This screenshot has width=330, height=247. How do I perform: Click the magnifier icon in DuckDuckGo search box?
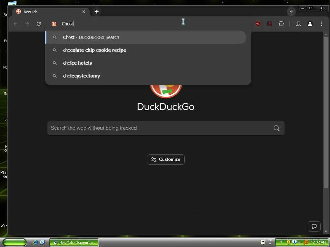[276, 128]
